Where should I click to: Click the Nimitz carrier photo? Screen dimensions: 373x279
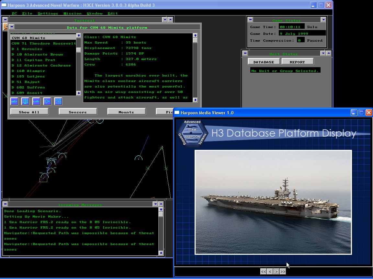[x=273, y=202]
